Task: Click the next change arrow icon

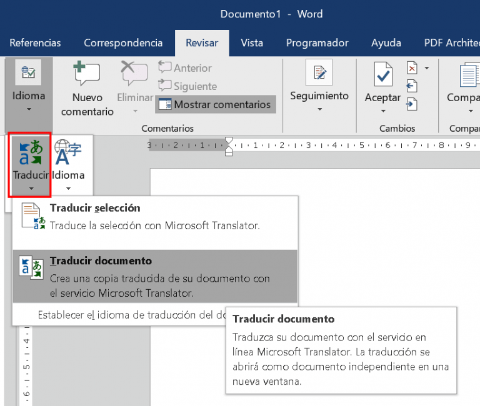Action: point(412,104)
